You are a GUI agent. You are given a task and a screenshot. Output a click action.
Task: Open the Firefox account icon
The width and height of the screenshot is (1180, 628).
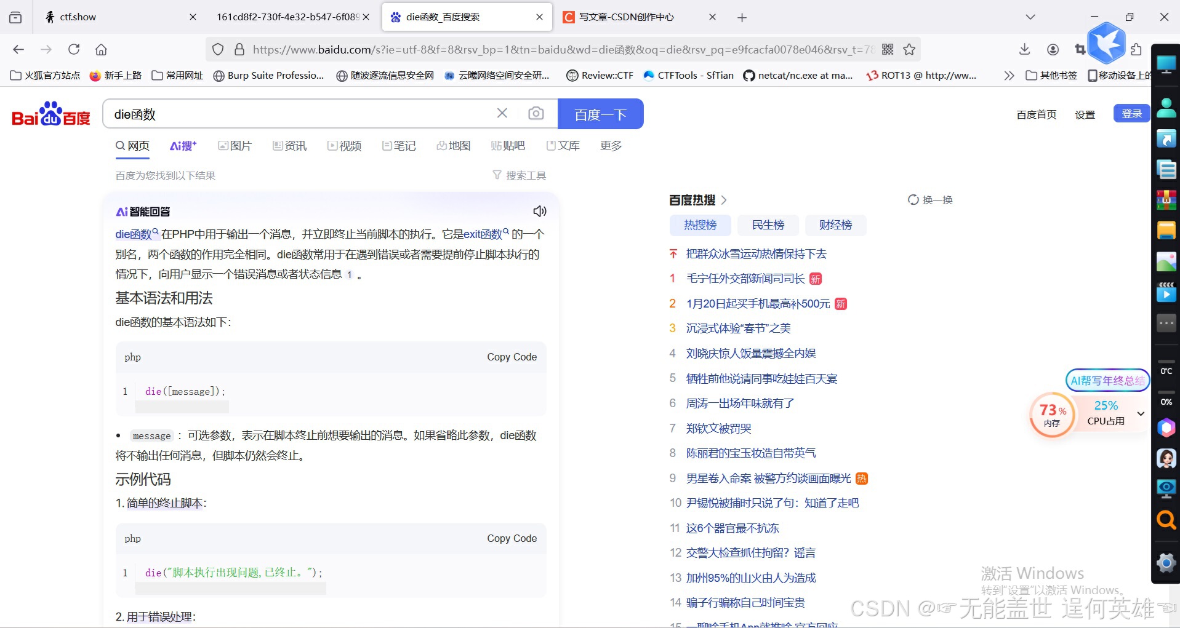click(1053, 49)
